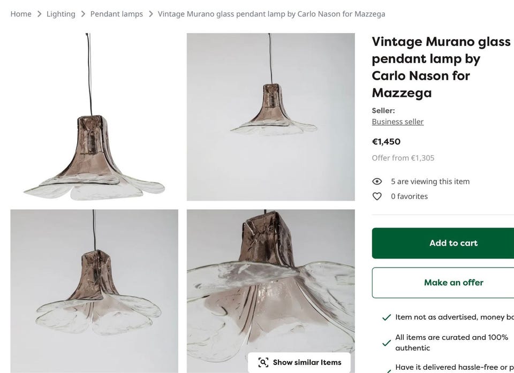Open the Business seller link
Screen dimensions: 514x373
click(398, 121)
